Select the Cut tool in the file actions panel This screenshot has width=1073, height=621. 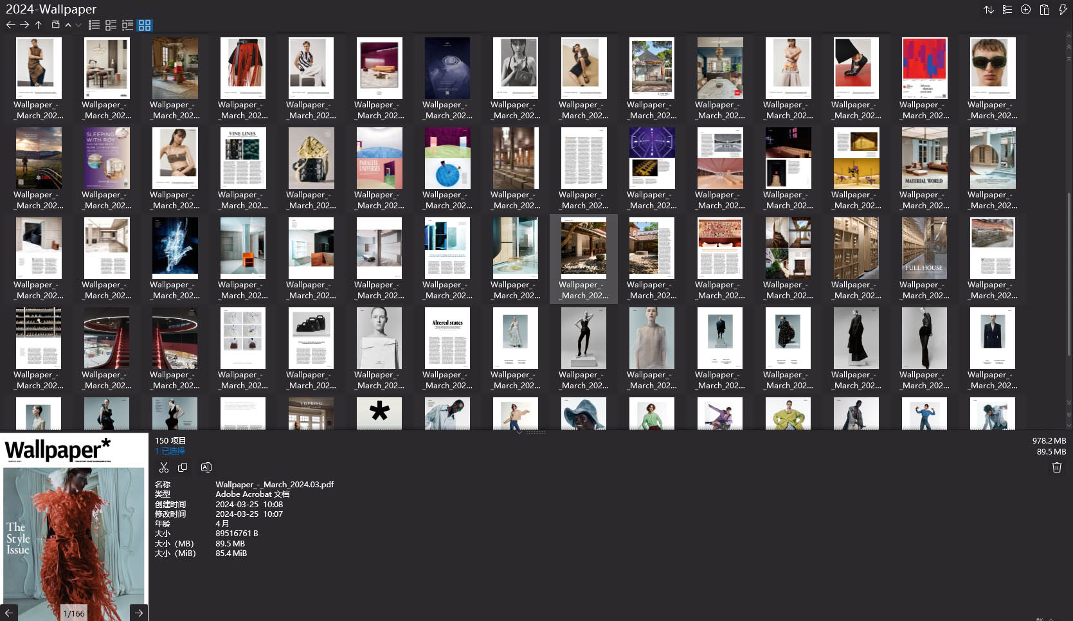(163, 467)
